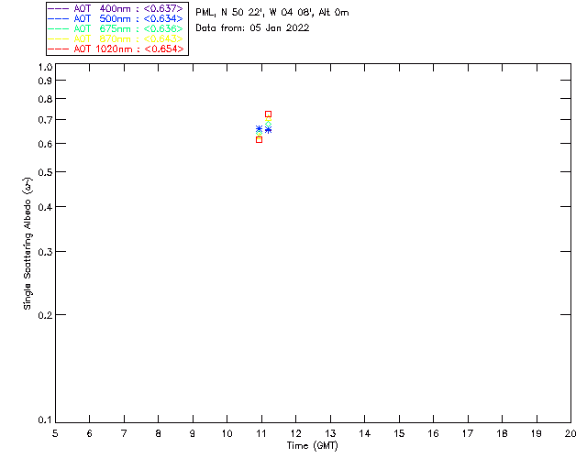587x469 pixels.
Task: Click the time axis tick label 8
Action: click(x=159, y=433)
